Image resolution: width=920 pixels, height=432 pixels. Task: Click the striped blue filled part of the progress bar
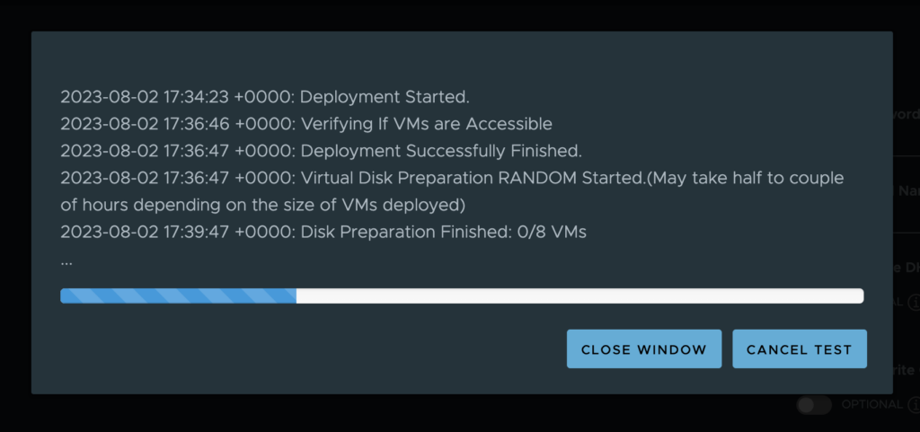[179, 296]
